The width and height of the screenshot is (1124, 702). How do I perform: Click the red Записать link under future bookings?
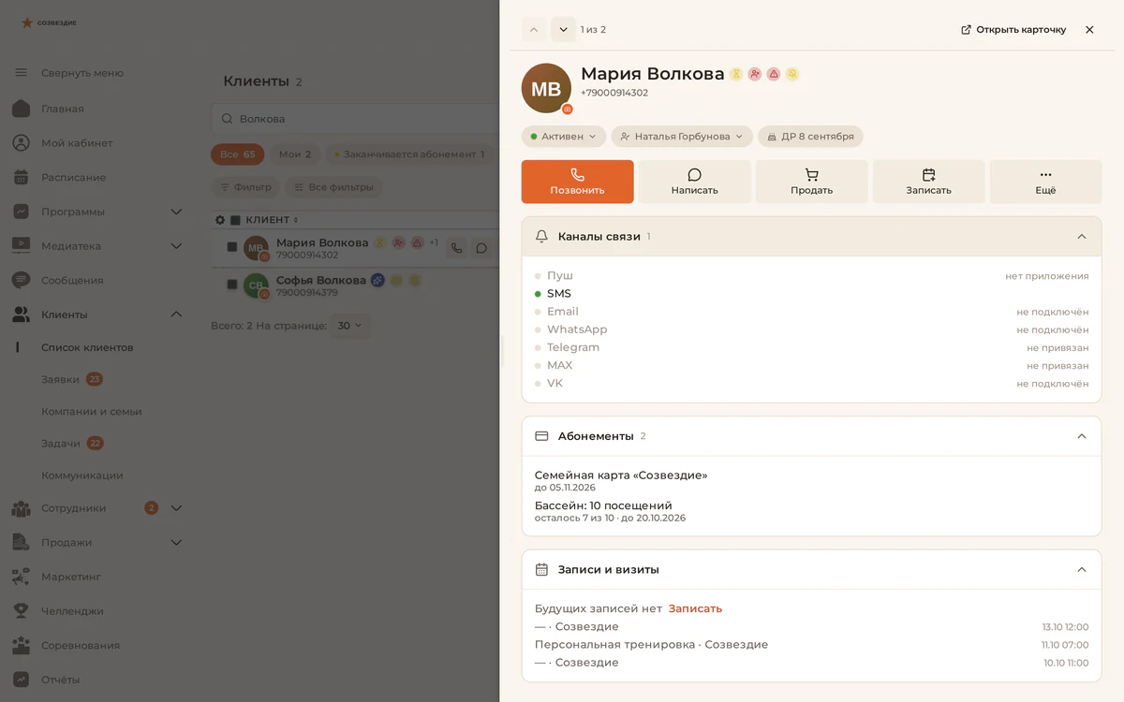(695, 608)
